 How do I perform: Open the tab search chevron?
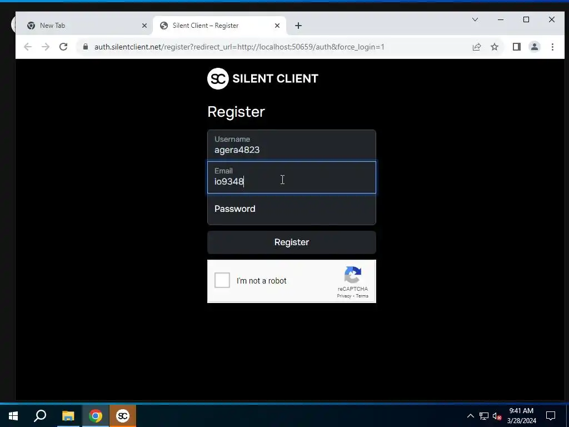(475, 19)
